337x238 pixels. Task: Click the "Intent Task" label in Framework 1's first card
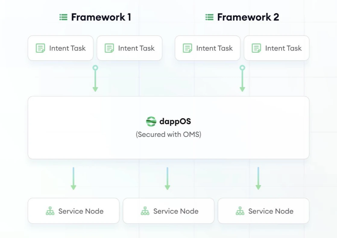pyautogui.click(x=68, y=48)
